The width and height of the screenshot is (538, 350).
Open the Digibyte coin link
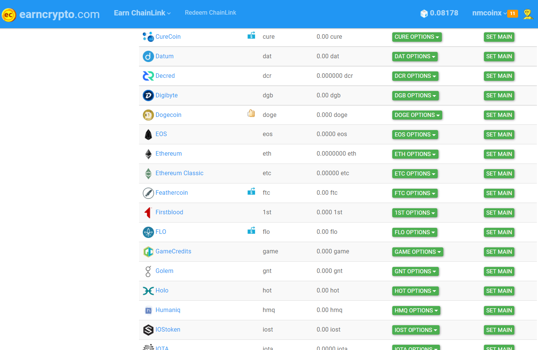[x=166, y=95]
